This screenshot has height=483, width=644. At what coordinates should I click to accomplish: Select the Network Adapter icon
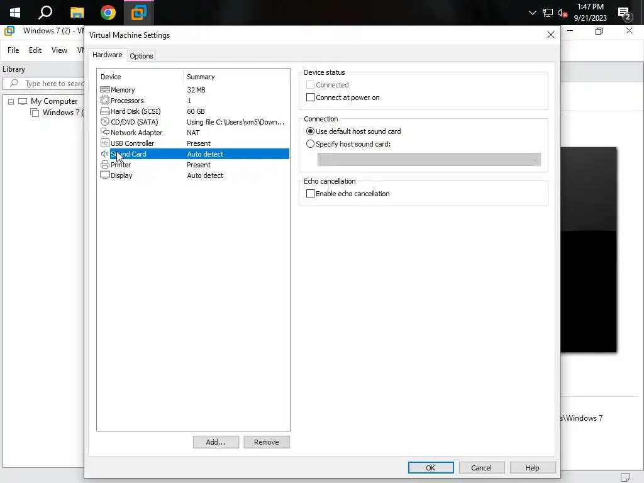pyautogui.click(x=105, y=132)
